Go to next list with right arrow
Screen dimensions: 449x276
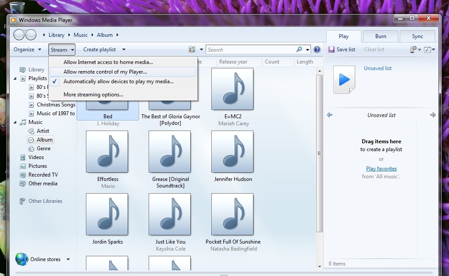pyautogui.click(x=433, y=115)
